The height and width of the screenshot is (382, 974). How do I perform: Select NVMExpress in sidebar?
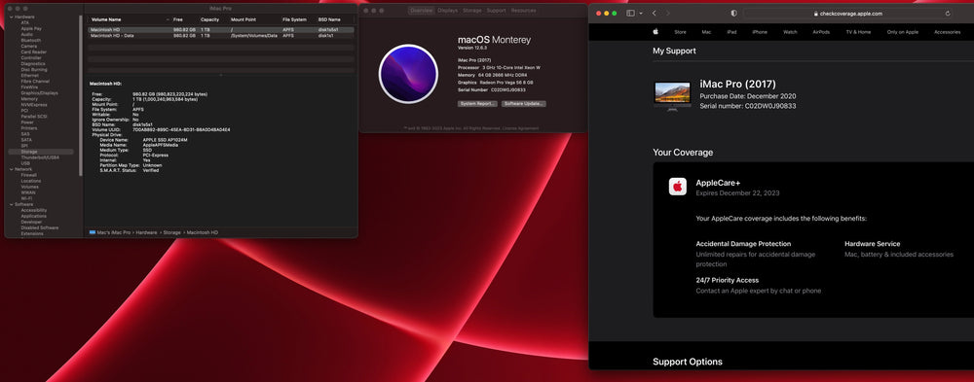34,105
